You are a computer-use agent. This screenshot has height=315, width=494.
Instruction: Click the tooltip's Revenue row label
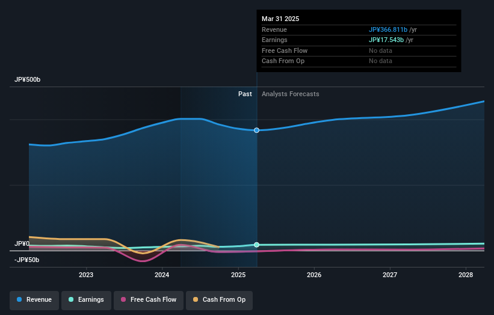274,29
